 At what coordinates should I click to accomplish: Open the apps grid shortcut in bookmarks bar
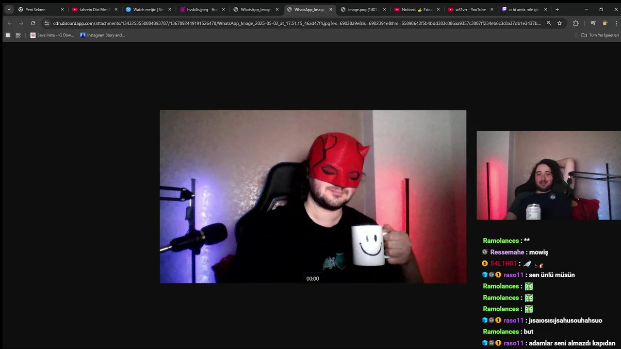[18, 35]
